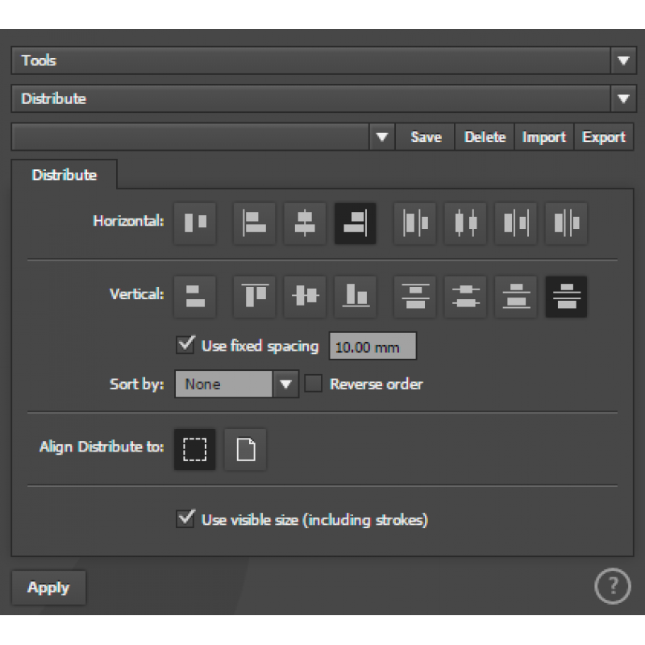Expand the preset list dropdown arrow
This screenshot has width=645, height=645.
pos(382,136)
